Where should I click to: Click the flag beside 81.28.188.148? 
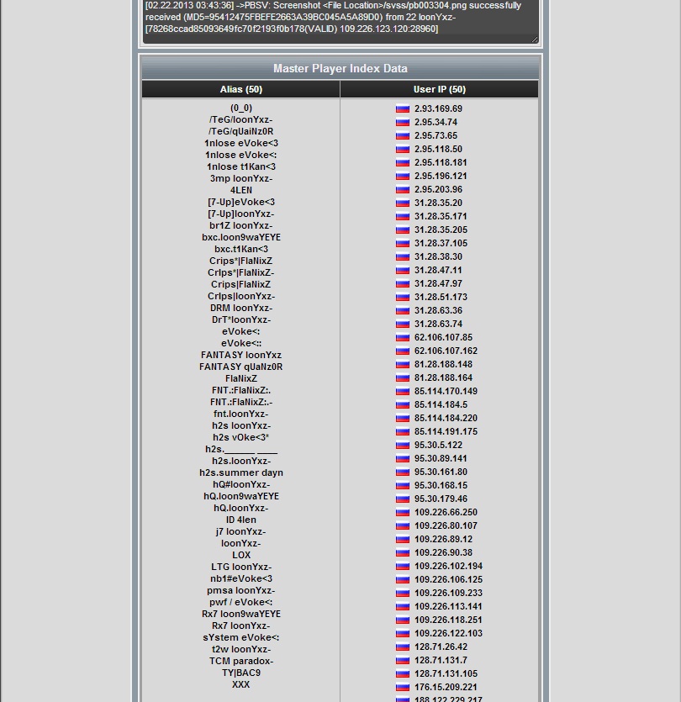point(403,364)
